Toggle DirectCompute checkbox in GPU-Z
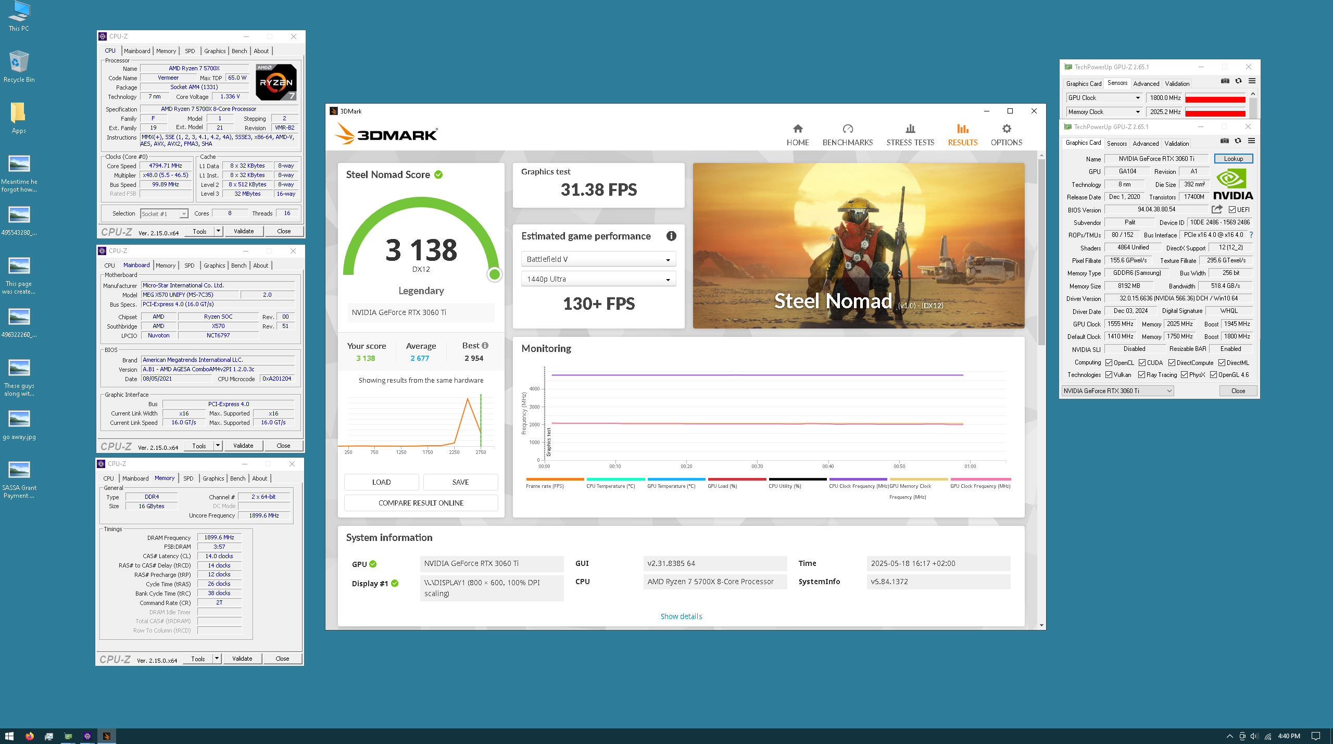This screenshot has width=1333, height=744. 1172,363
